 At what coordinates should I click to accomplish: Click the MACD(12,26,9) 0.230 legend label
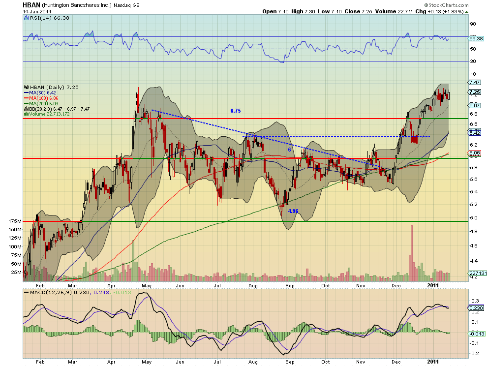click(60, 293)
